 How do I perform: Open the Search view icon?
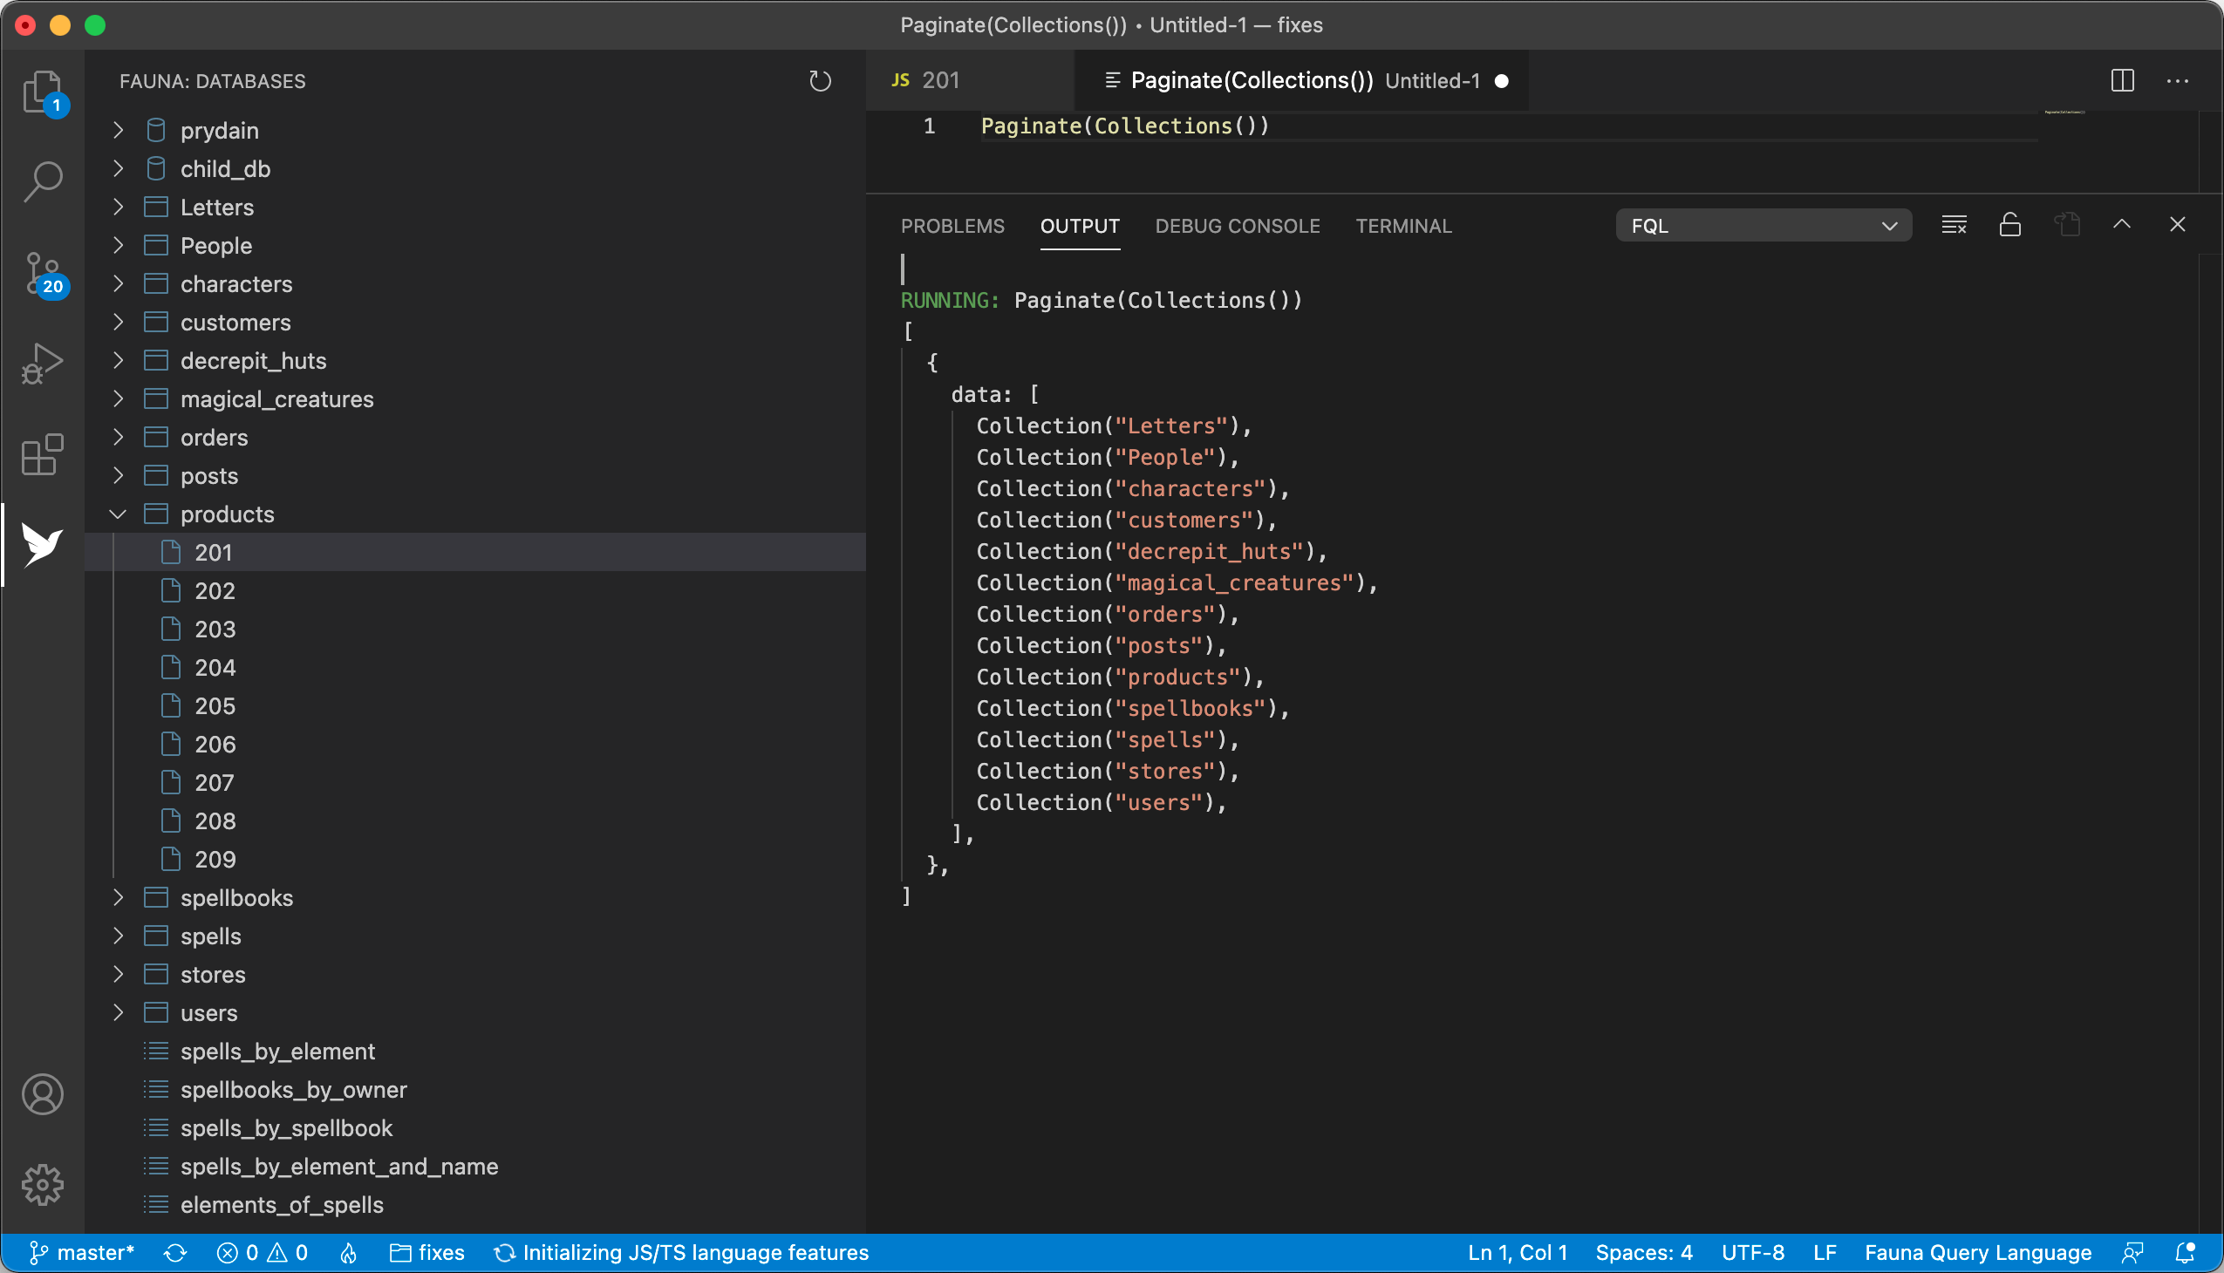click(x=43, y=182)
